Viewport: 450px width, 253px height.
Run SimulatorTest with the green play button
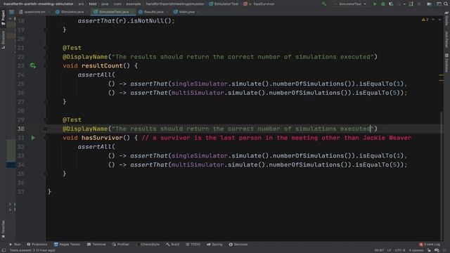click(375, 4)
